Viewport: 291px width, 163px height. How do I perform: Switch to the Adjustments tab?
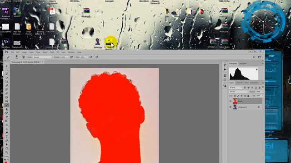pyautogui.click(x=254, y=83)
